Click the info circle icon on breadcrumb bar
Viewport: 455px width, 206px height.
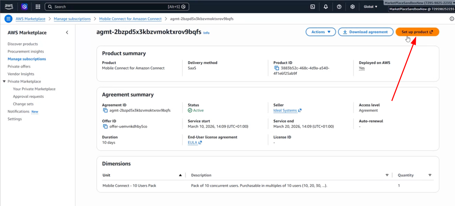click(451, 19)
